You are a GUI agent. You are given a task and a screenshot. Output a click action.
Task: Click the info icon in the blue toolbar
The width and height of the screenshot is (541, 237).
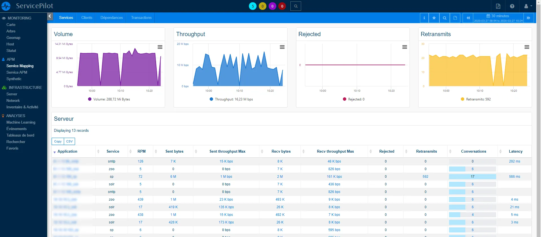point(424,18)
